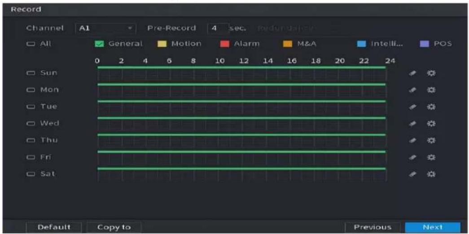Click the Pre-Record seconds input field
Screen dimensions: 469x234
218,28
